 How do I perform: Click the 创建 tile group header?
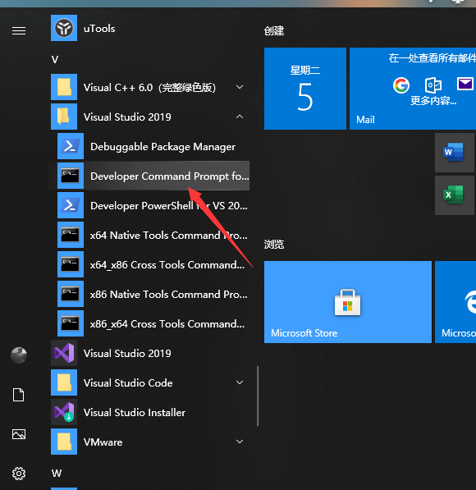(274, 31)
